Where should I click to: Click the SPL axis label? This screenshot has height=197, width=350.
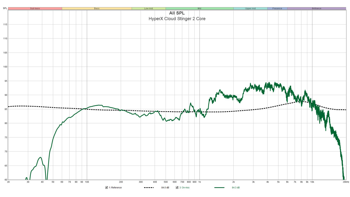coord(5,8)
